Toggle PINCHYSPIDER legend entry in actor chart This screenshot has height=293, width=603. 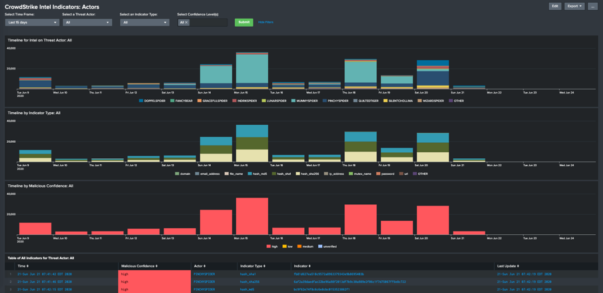(336, 101)
